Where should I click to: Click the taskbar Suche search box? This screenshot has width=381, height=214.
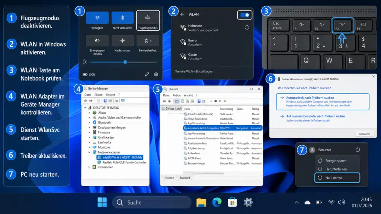click(x=152, y=202)
